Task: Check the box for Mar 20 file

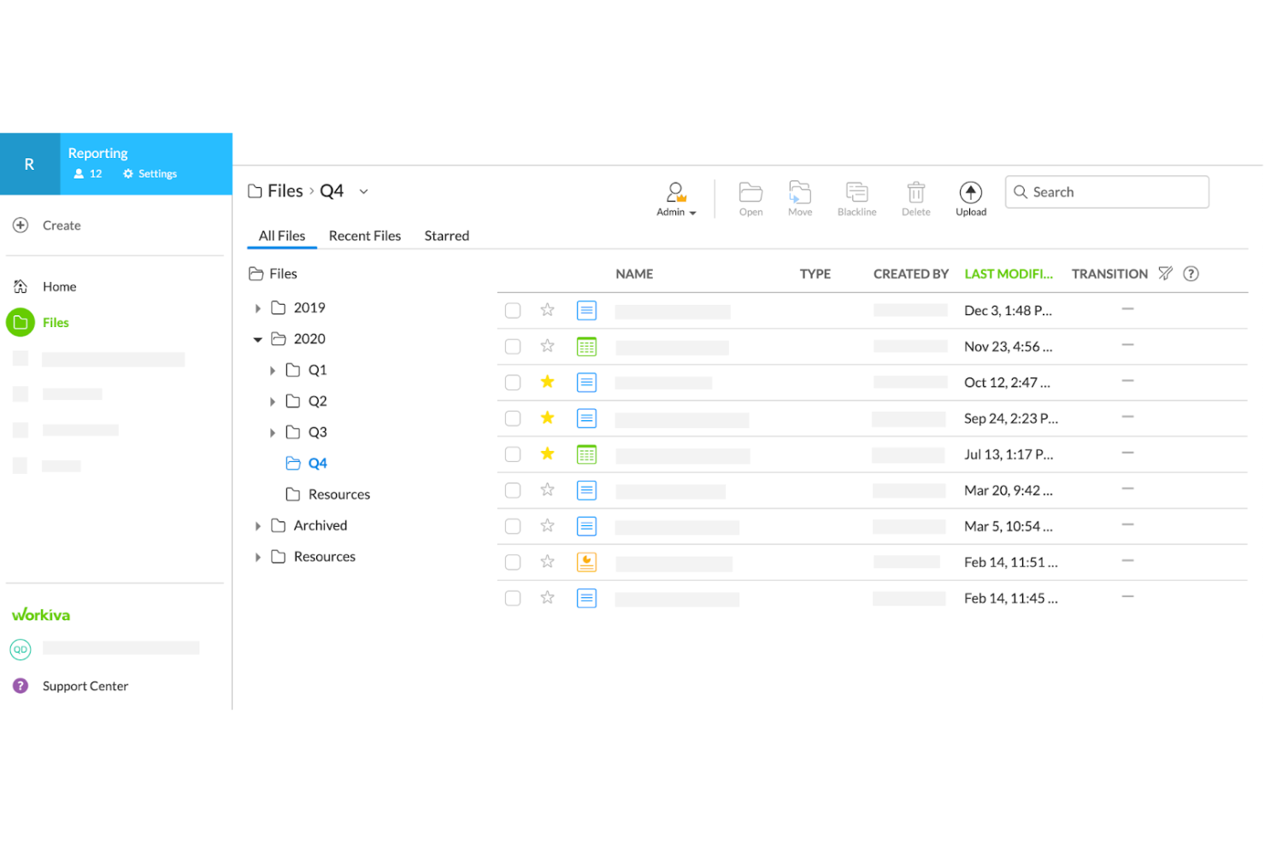Action: click(x=513, y=490)
